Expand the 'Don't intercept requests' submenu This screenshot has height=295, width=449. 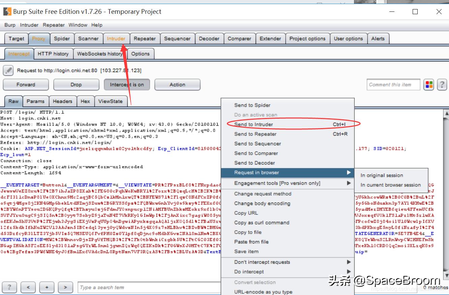pos(288,262)
